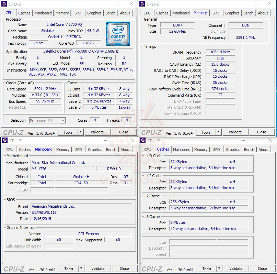Click Max TDP value '45.0 W'
The image size is (277, 274).
point(93,31)
